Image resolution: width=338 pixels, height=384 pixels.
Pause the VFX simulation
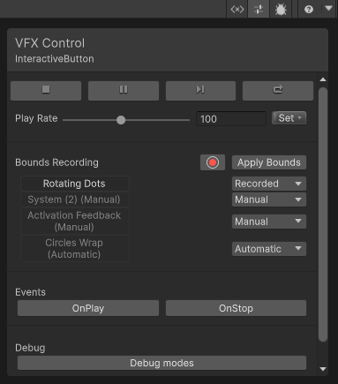coord(124,91)
